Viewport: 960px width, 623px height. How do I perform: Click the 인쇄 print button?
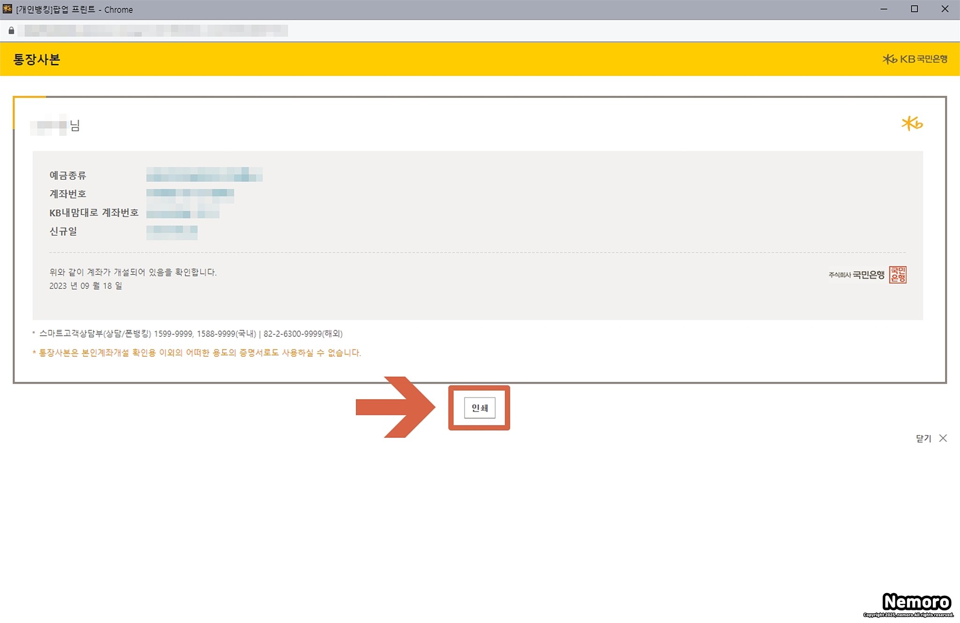(479, 408)
